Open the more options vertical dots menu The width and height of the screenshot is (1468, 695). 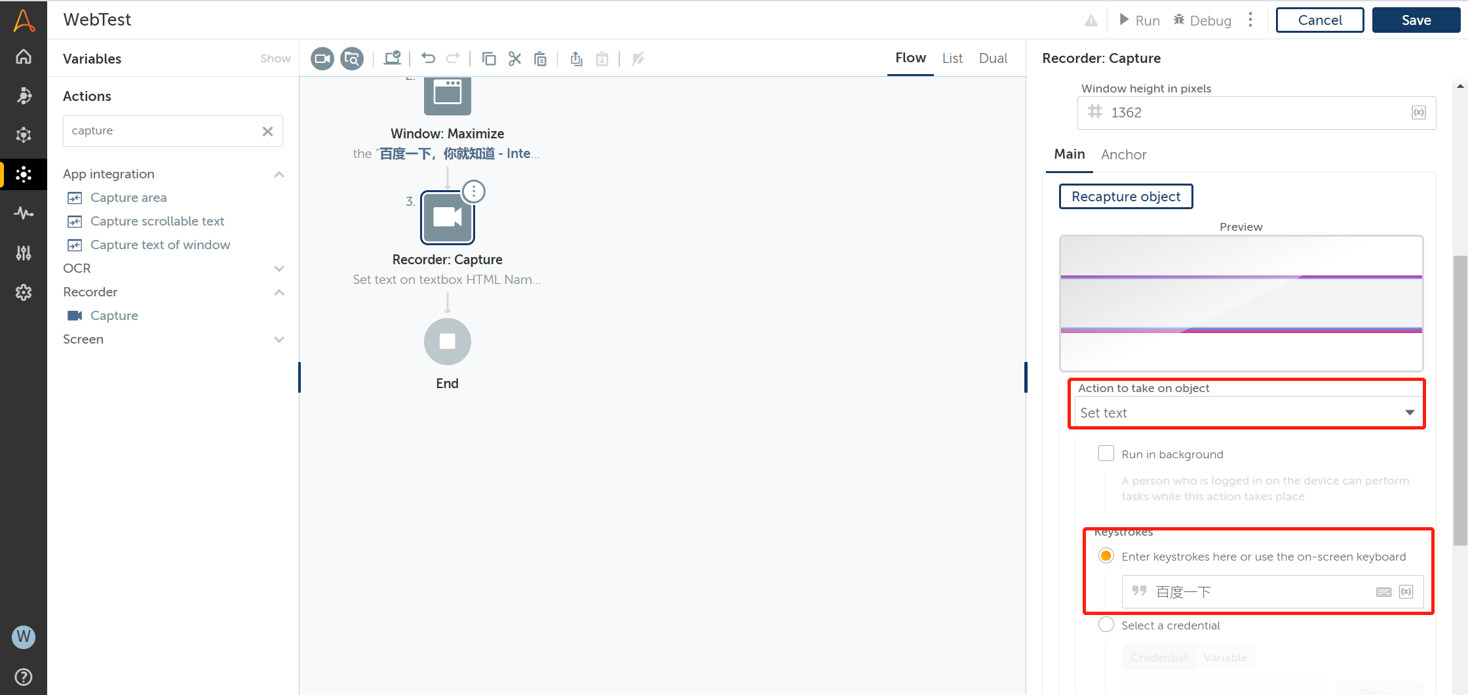click(x=1250, y=20)
